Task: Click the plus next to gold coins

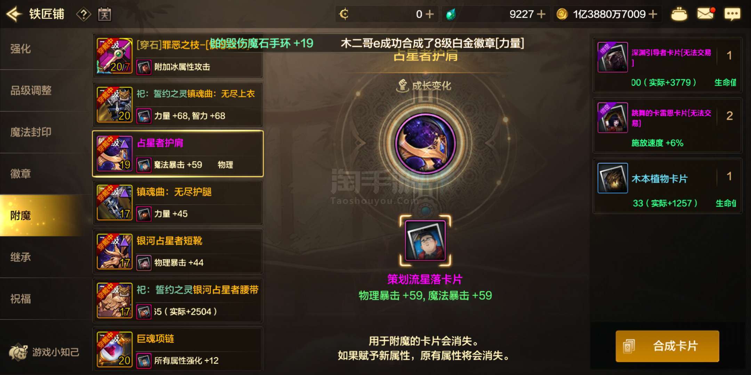Action: point(653,14)
